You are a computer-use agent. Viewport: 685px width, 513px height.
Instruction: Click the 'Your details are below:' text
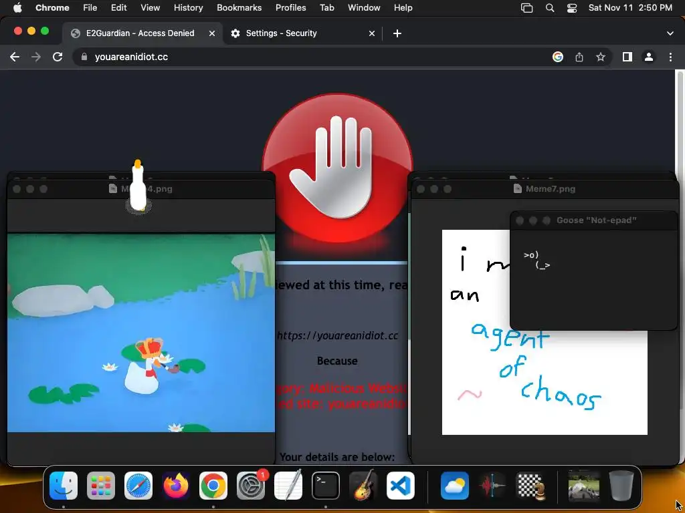click(337, 457)
